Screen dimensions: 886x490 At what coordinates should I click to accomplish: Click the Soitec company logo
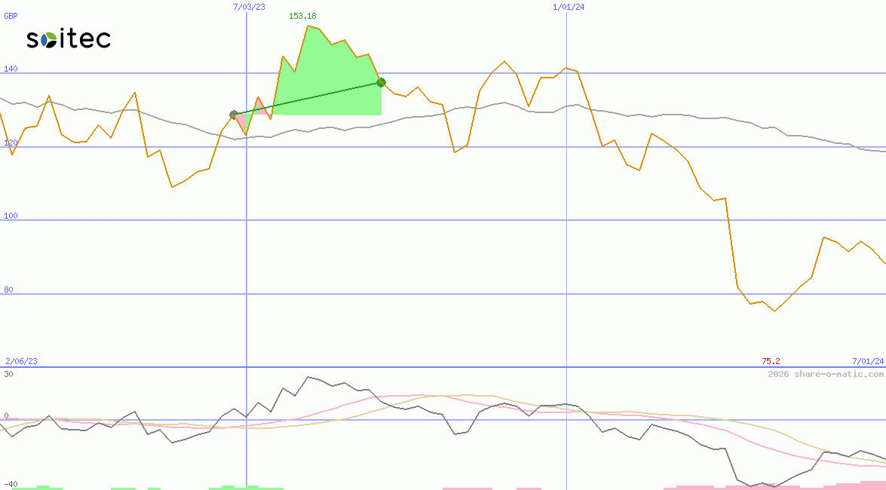point(69,39)
